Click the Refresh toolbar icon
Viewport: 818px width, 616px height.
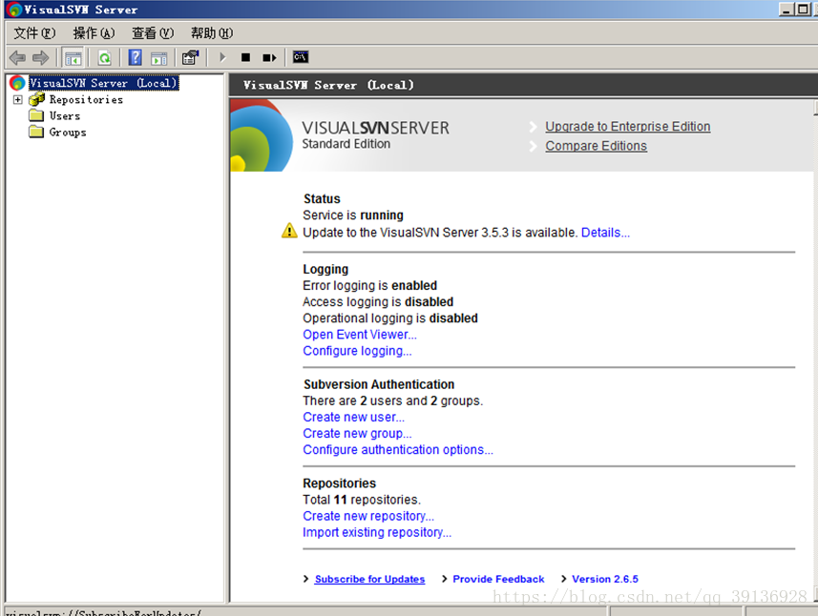click(x=105, y=58)
